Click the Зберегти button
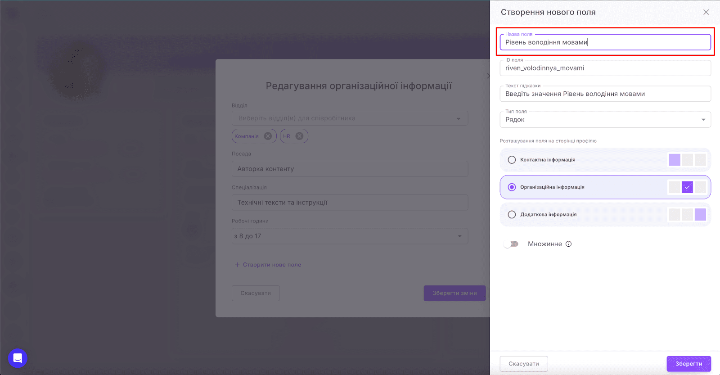The height and width of the screenshot is (375, 720). pos(688,364)
